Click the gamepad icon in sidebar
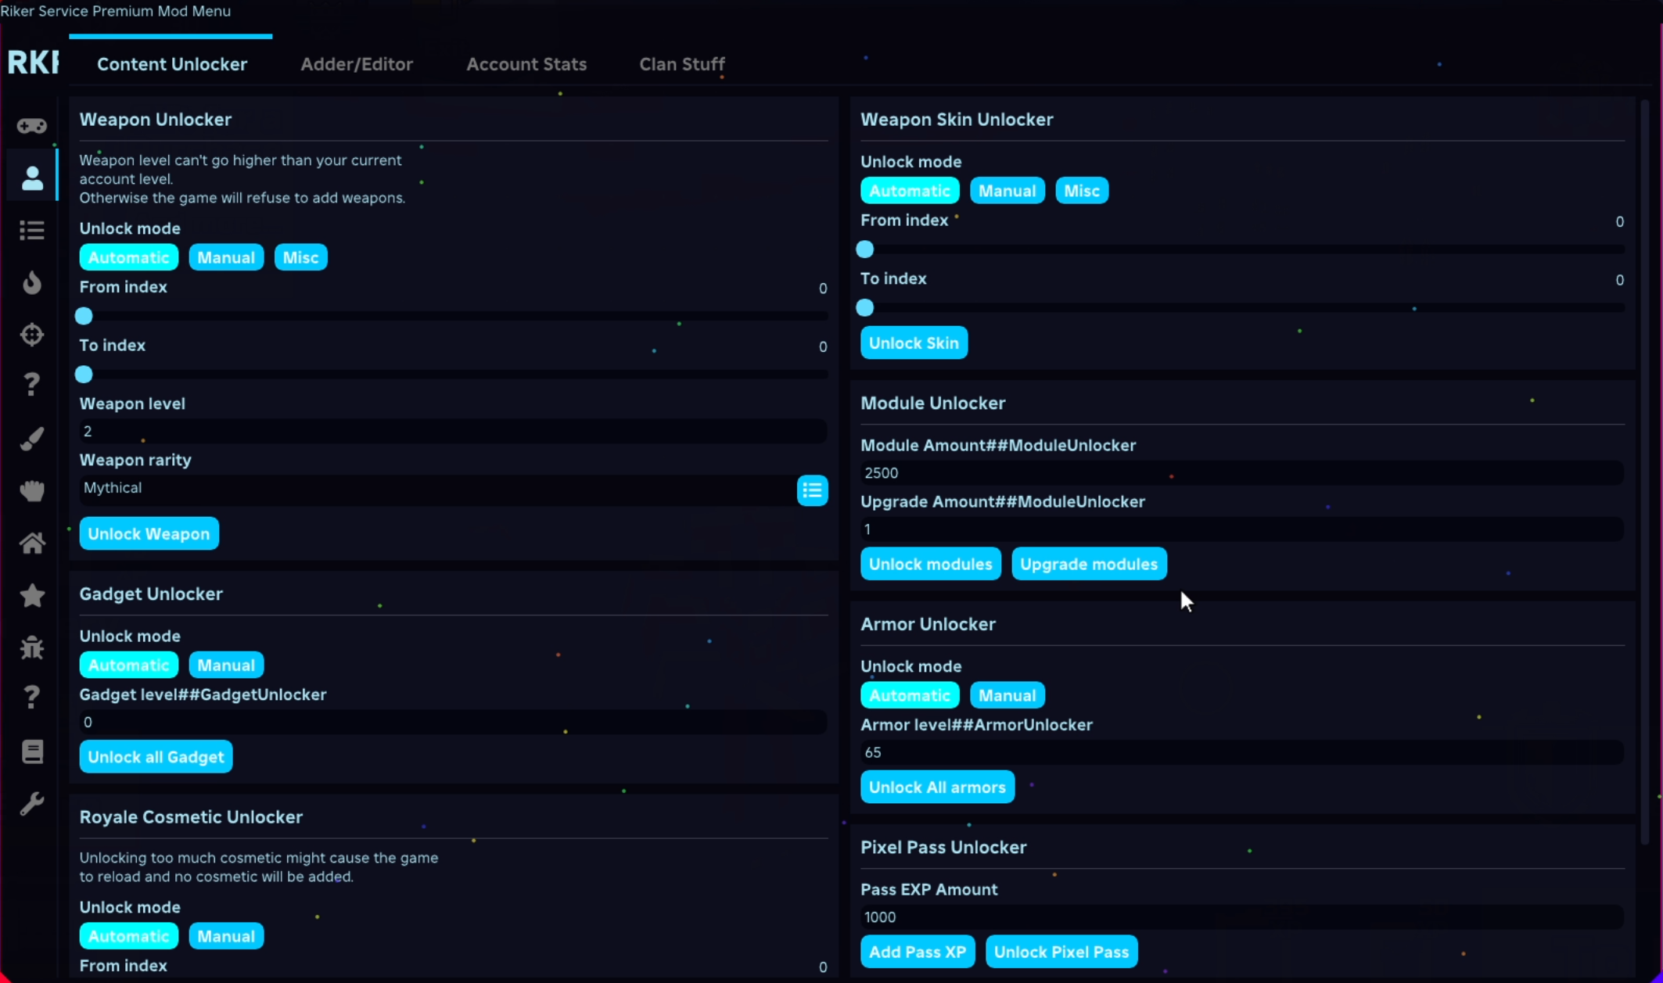Screen dimensions: 1663x983 tap(32, 126)
